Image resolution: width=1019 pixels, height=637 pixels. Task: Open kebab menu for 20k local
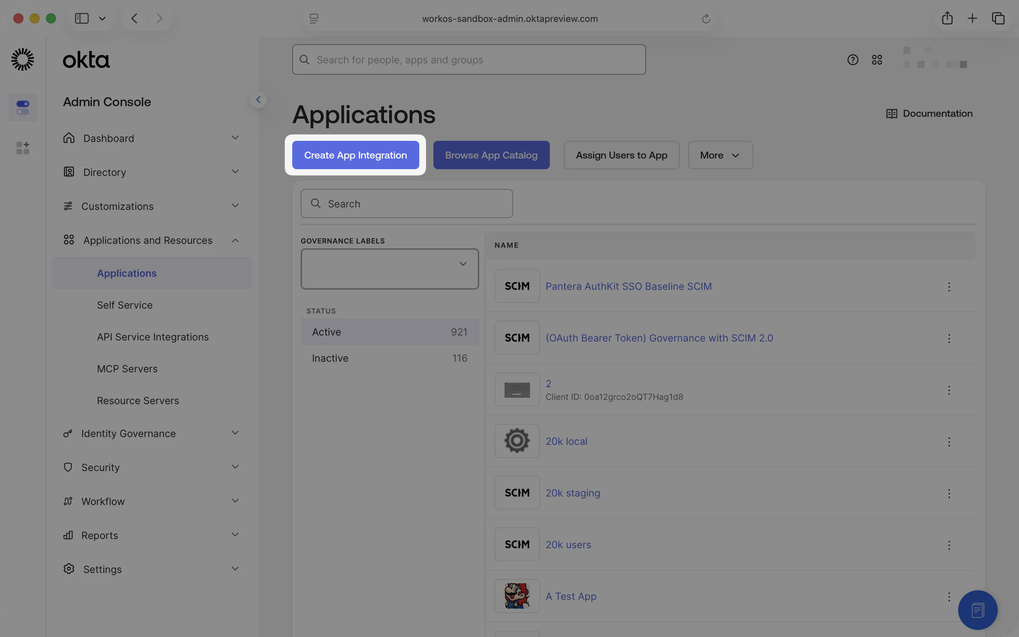(x=949, y=442)
